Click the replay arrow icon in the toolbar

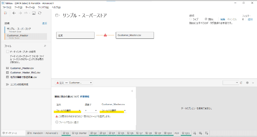pyautogui.click(x=26, y=13)
